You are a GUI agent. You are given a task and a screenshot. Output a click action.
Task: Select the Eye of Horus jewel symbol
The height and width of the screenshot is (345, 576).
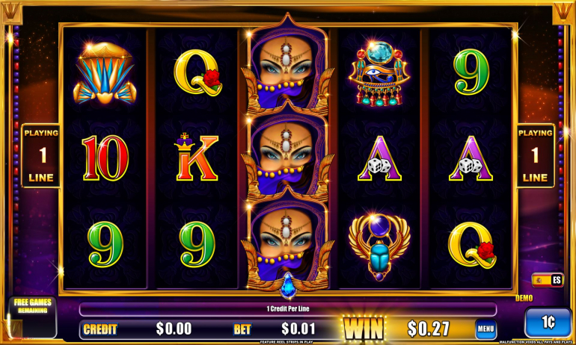click(x=379, y=74)
